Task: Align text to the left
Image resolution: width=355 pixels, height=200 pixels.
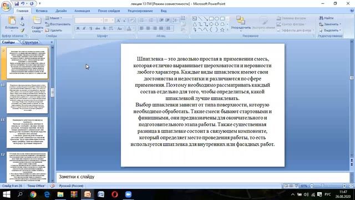Action: coord(141,28)
